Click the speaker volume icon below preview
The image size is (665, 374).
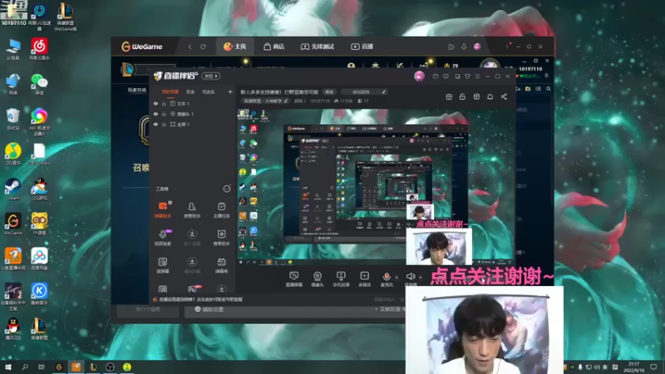410,277
